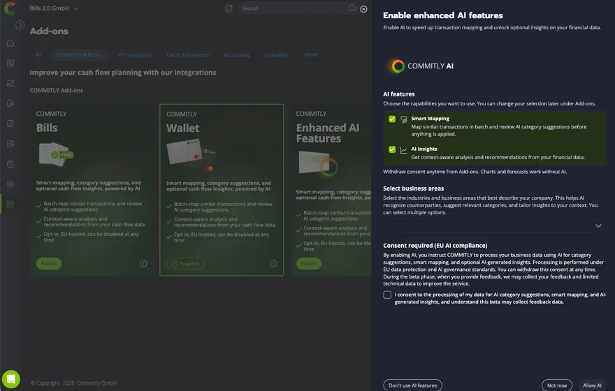Select the Accounting tab

(236, 55)
